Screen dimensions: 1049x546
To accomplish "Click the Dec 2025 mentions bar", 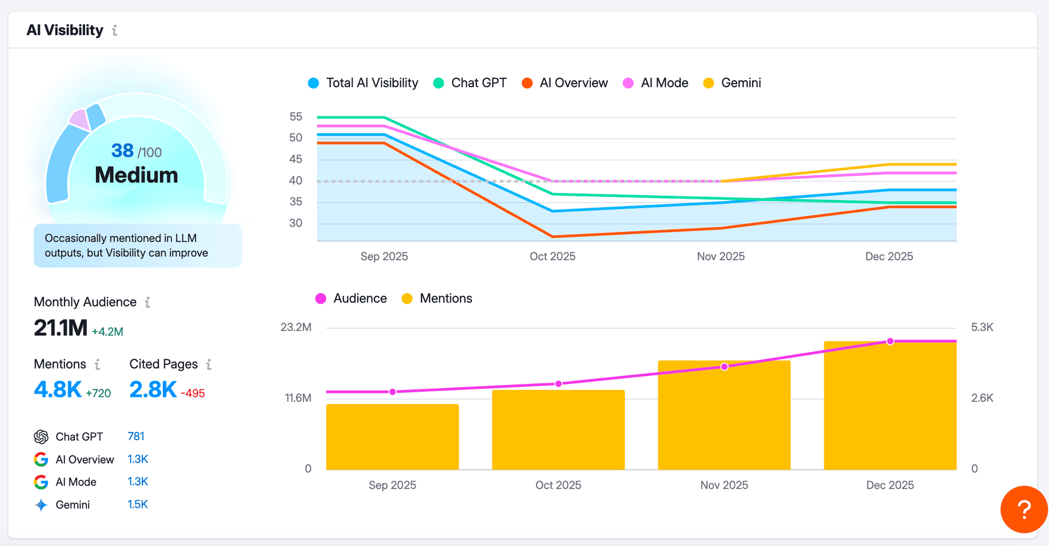I will (890, 406).
